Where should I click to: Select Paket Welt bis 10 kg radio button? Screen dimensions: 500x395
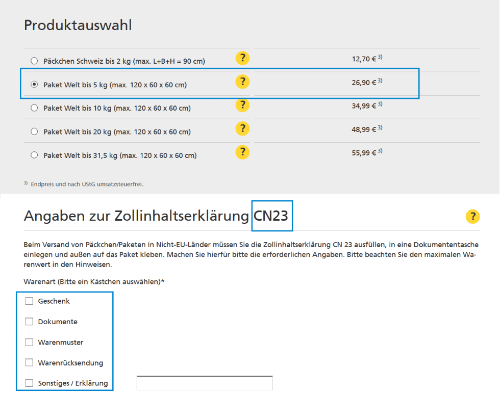[34, 108]
